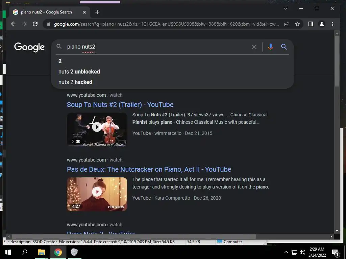The width and height of the screenshot is (346, 259).
Task: Close the 'piano nuts2 - Google Search' tab
Action: pyautogui.click(x=84, y=12)
